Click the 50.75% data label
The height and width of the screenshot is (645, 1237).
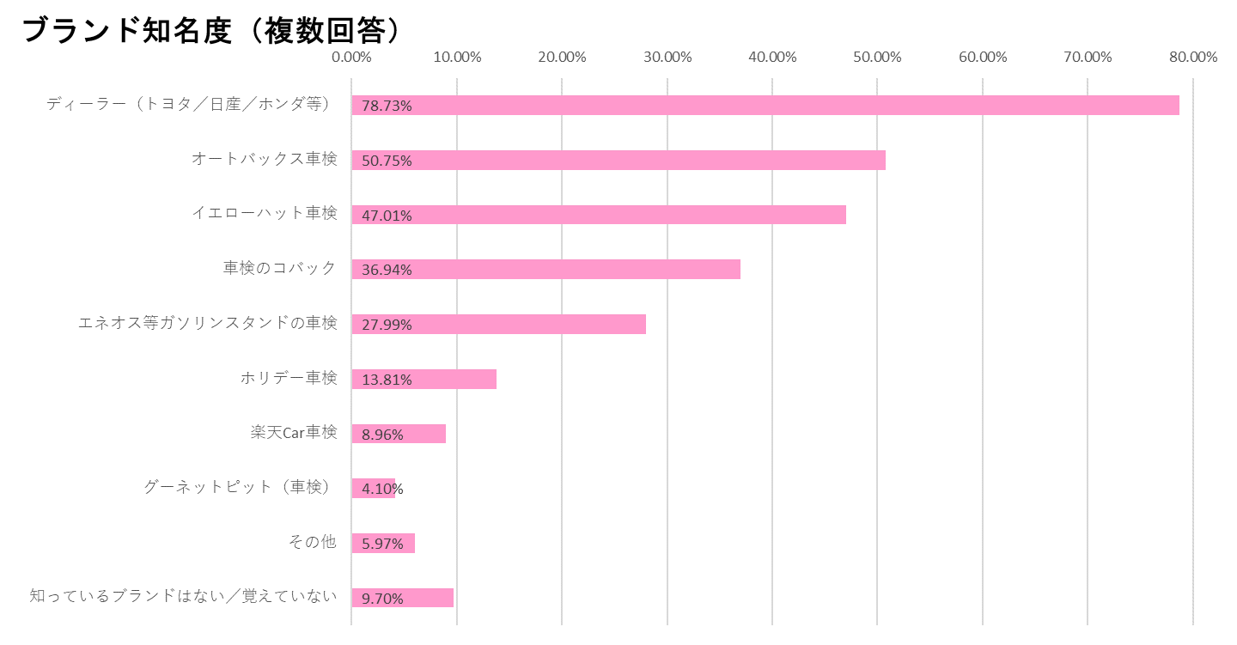(x=387, y=161)
